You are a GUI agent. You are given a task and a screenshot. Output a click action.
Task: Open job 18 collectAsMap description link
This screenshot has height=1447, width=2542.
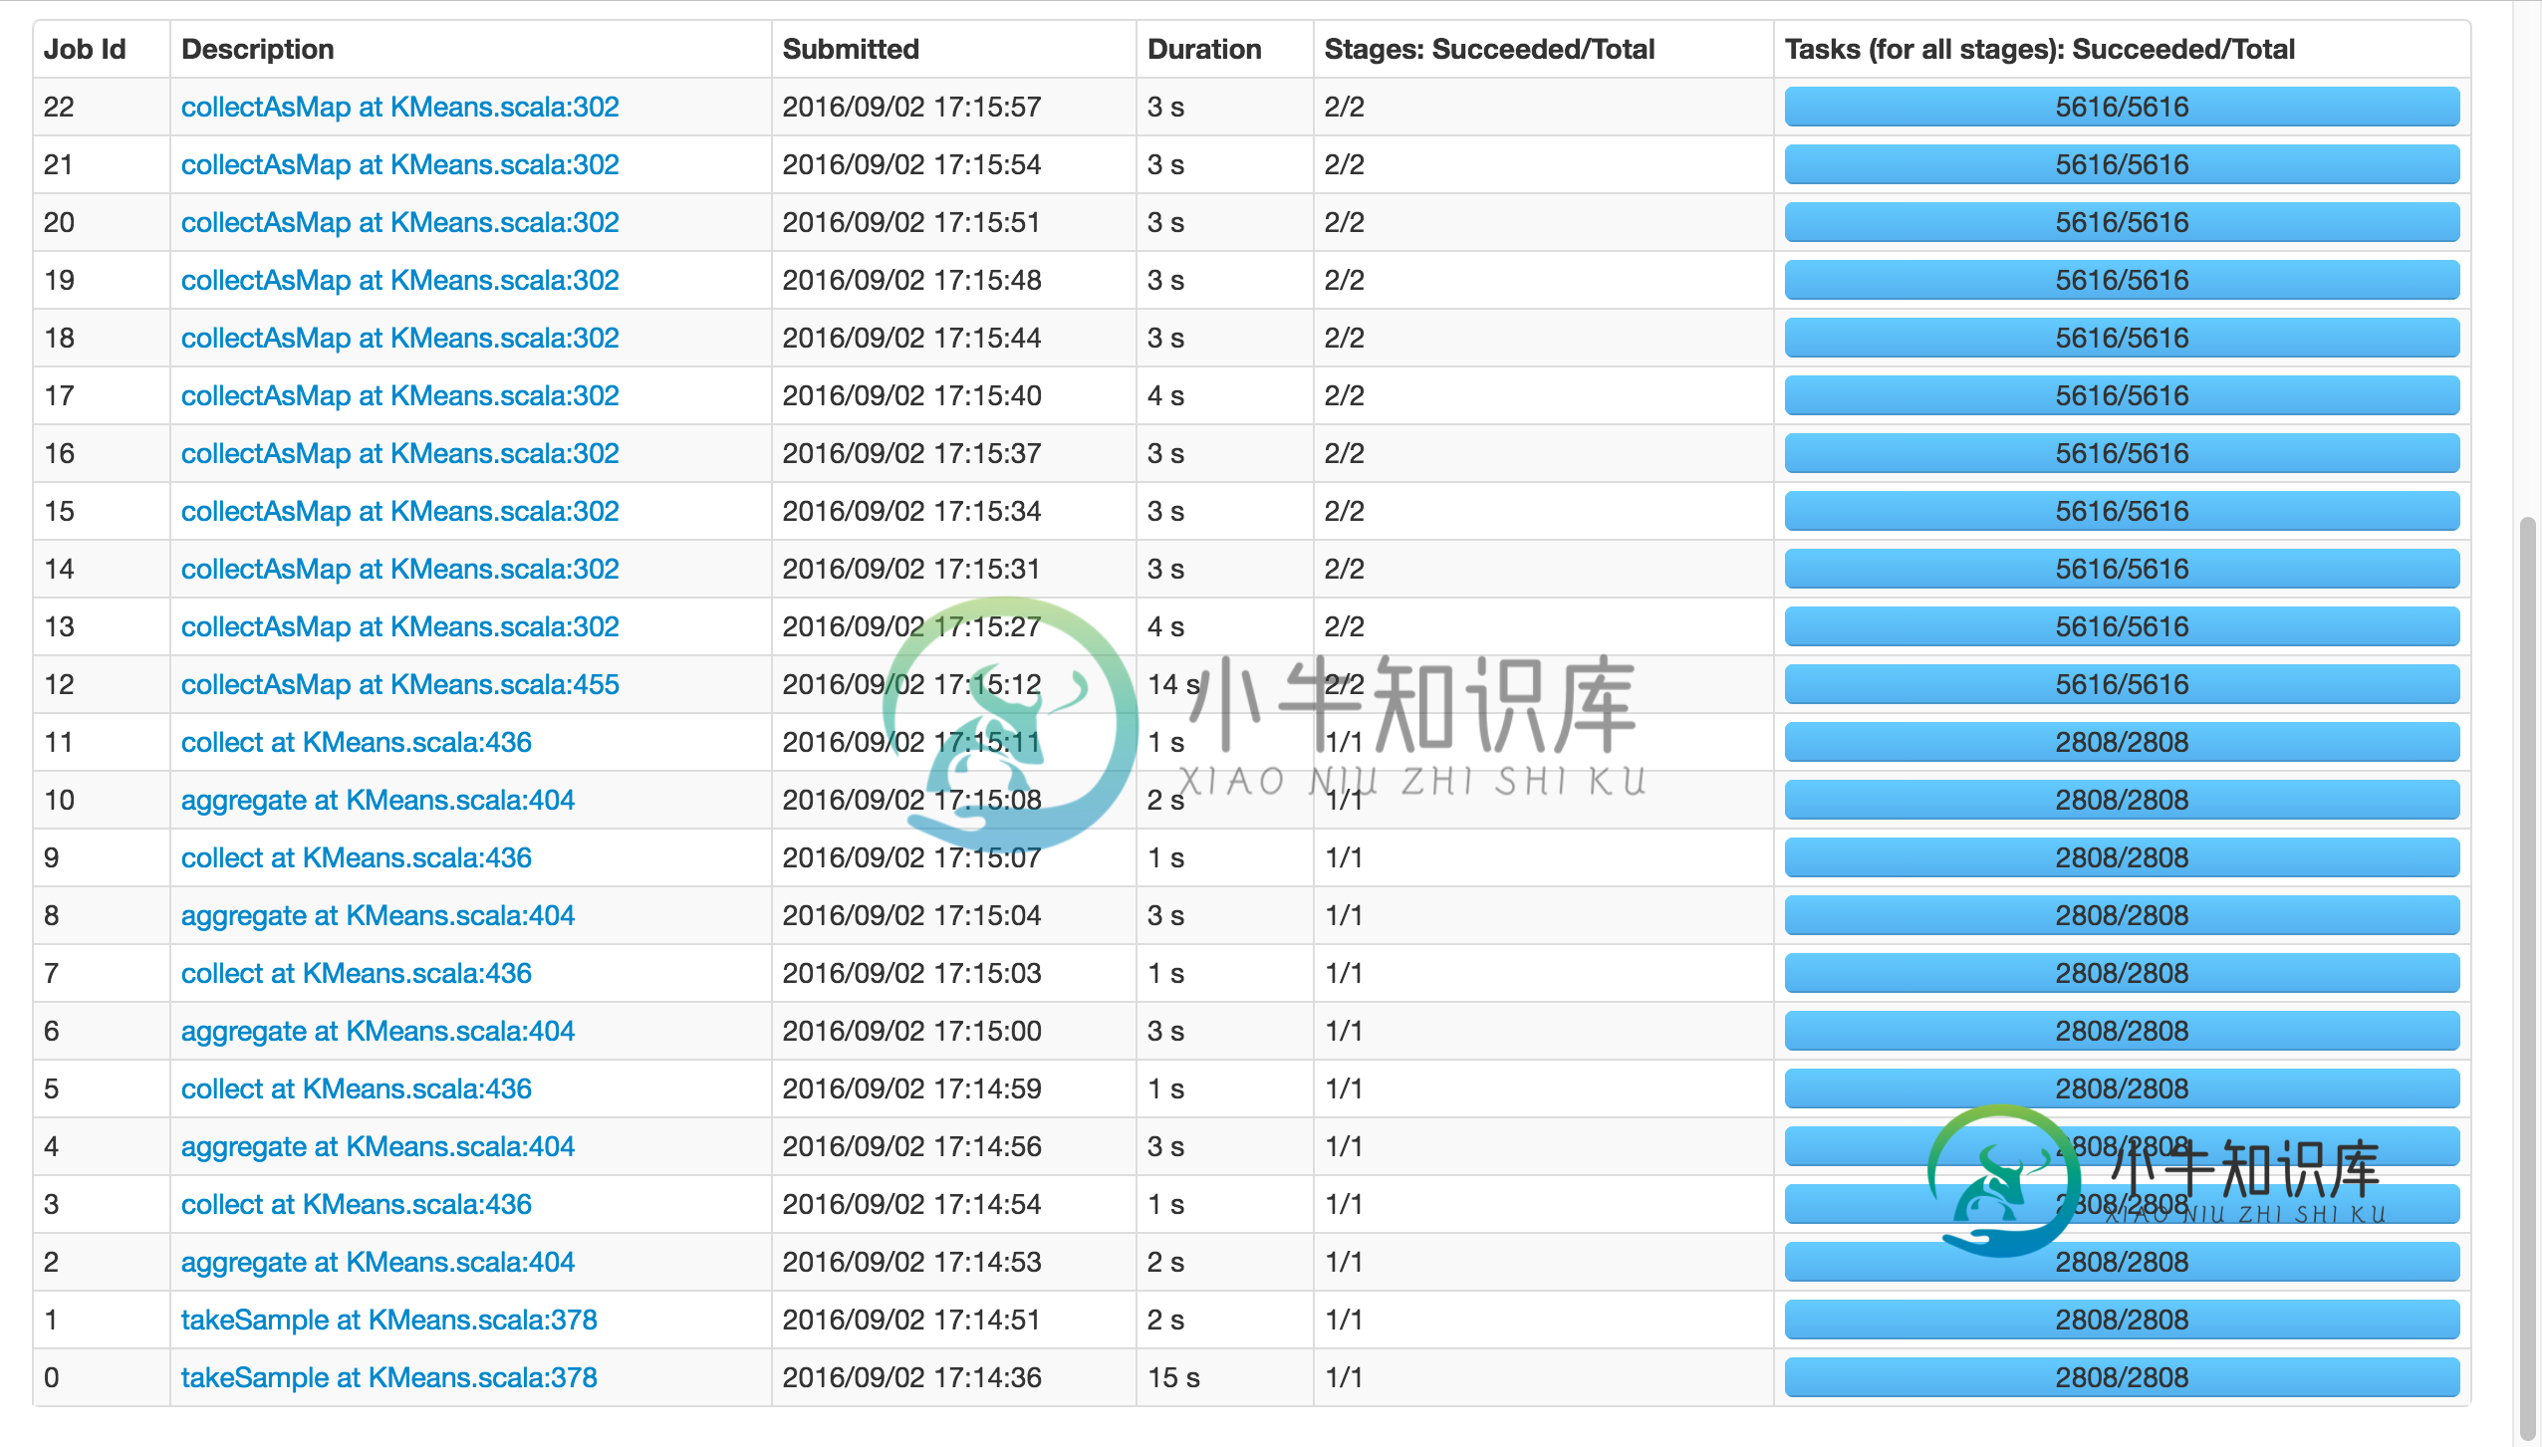(399, 338)
